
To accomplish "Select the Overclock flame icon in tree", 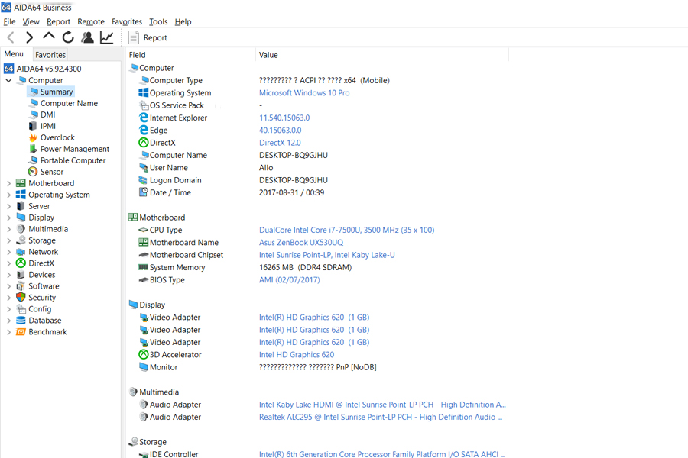I will pyautogui.click(x=33, y=137).
